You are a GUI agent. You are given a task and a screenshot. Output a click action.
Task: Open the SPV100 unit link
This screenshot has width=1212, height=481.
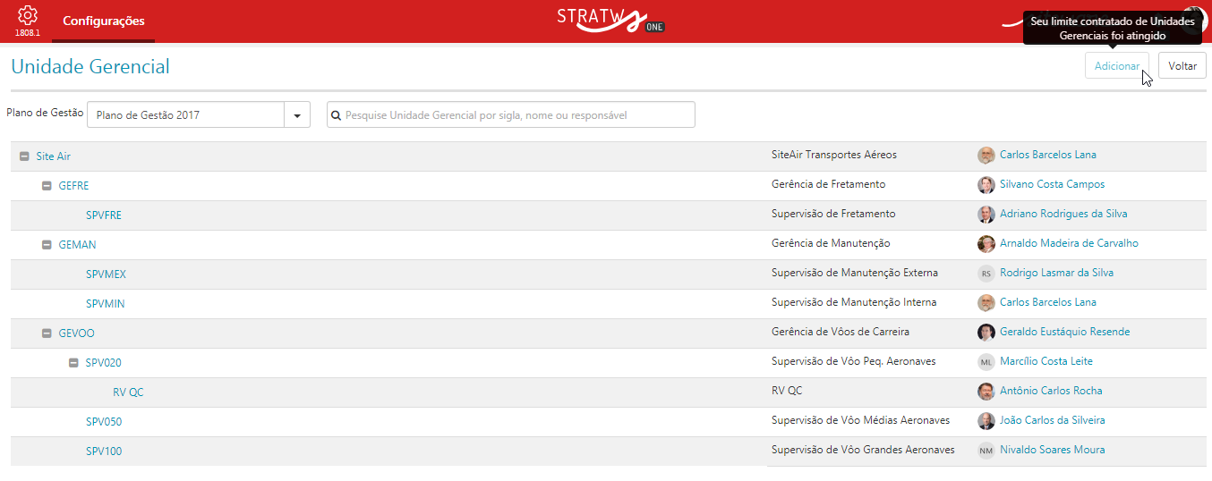104,451
